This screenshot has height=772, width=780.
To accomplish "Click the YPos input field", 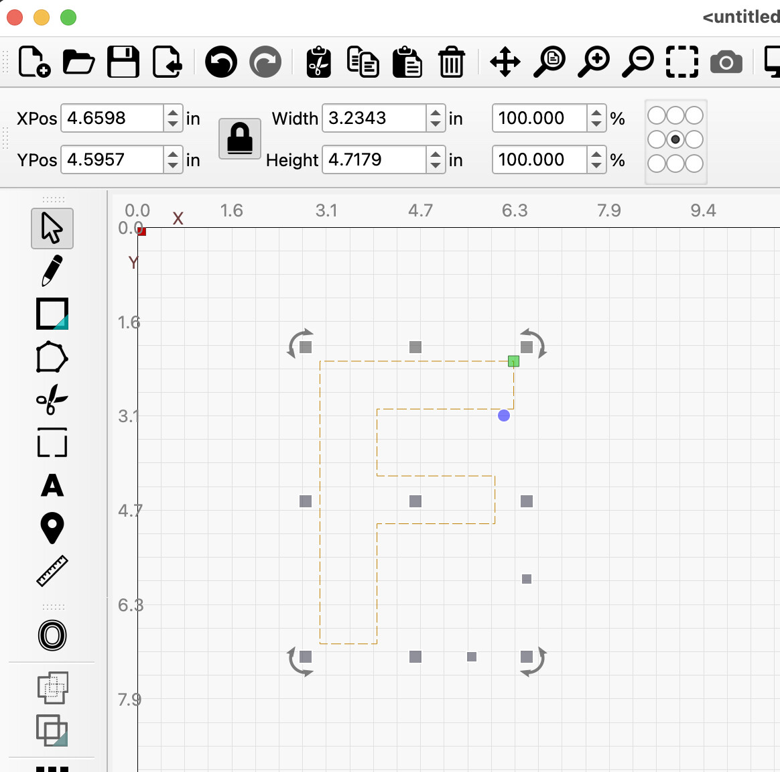I will pos(112,160).
